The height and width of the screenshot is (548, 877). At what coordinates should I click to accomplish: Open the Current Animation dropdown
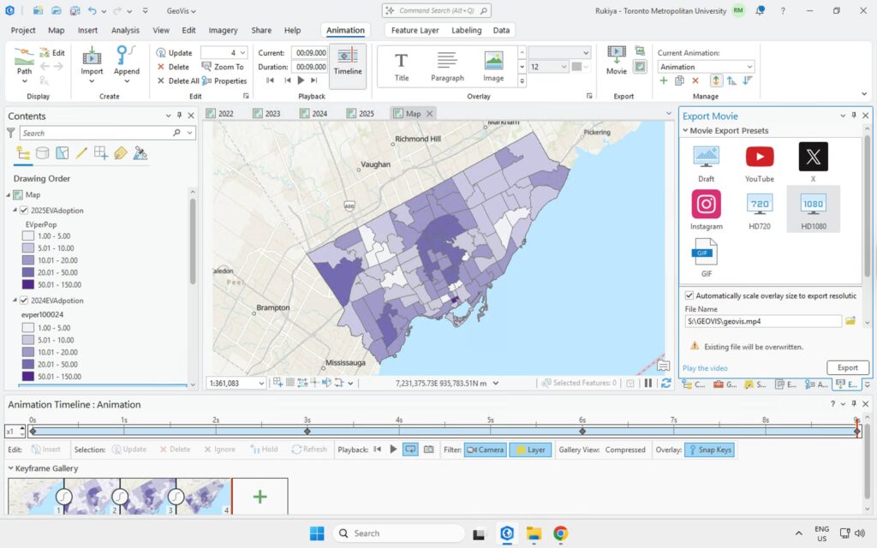pos(749,67)
